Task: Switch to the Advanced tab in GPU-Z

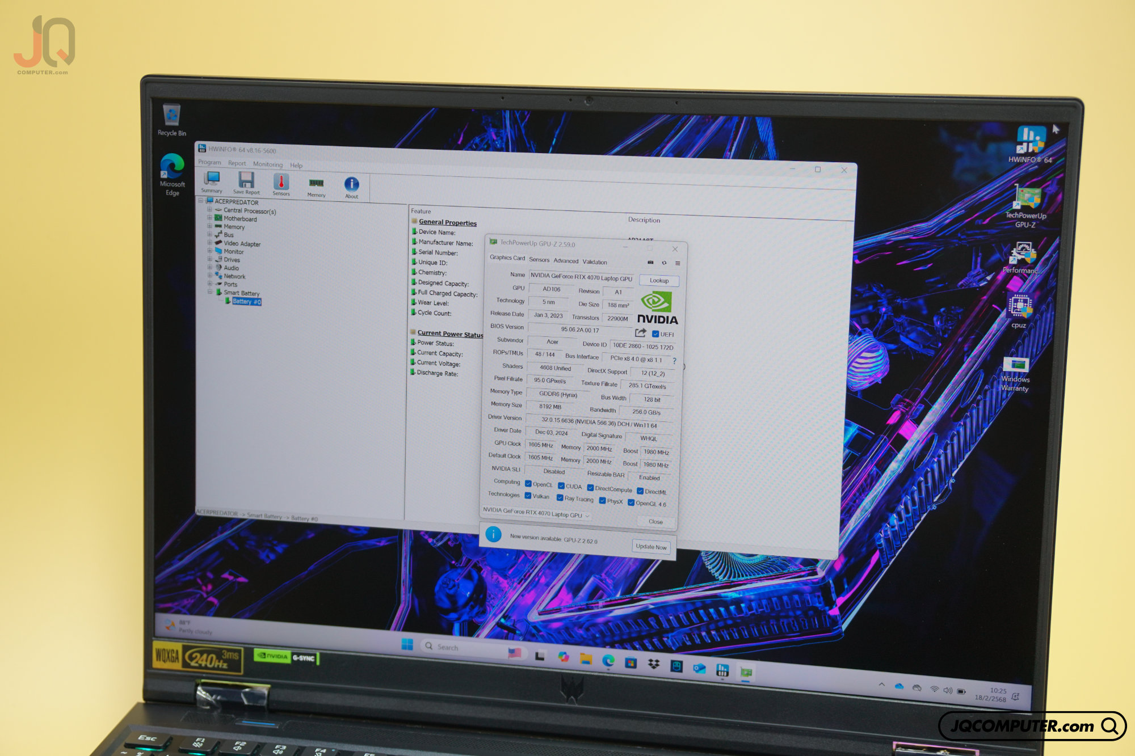Action: click(x=566, y=261)
